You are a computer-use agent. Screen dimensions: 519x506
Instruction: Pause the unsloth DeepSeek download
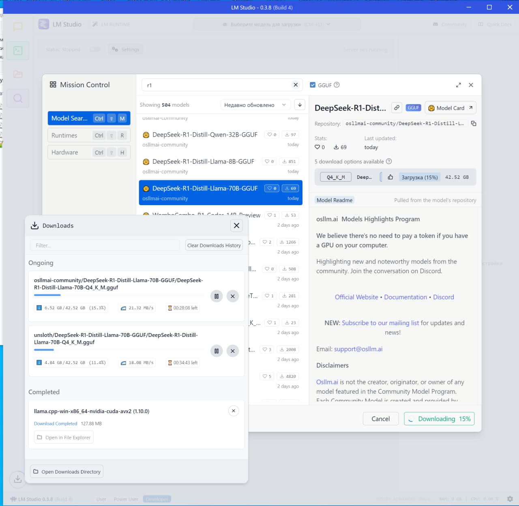pos(217,351)
